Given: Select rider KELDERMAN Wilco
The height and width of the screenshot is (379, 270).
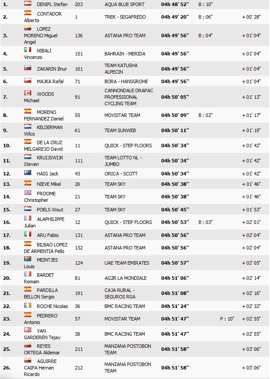Looking at the screenshot, I should click(44, 130).
